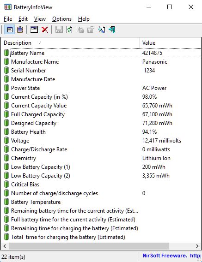202x262 pixels.
Task: Click the AC Power value cell
Action: pos(154,88)
